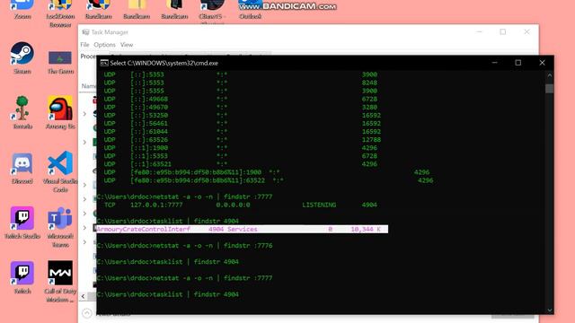575x323 pixels.
Task: Launch Call of Duty Modern Warfare shortcut
Action: click(60, 282)
